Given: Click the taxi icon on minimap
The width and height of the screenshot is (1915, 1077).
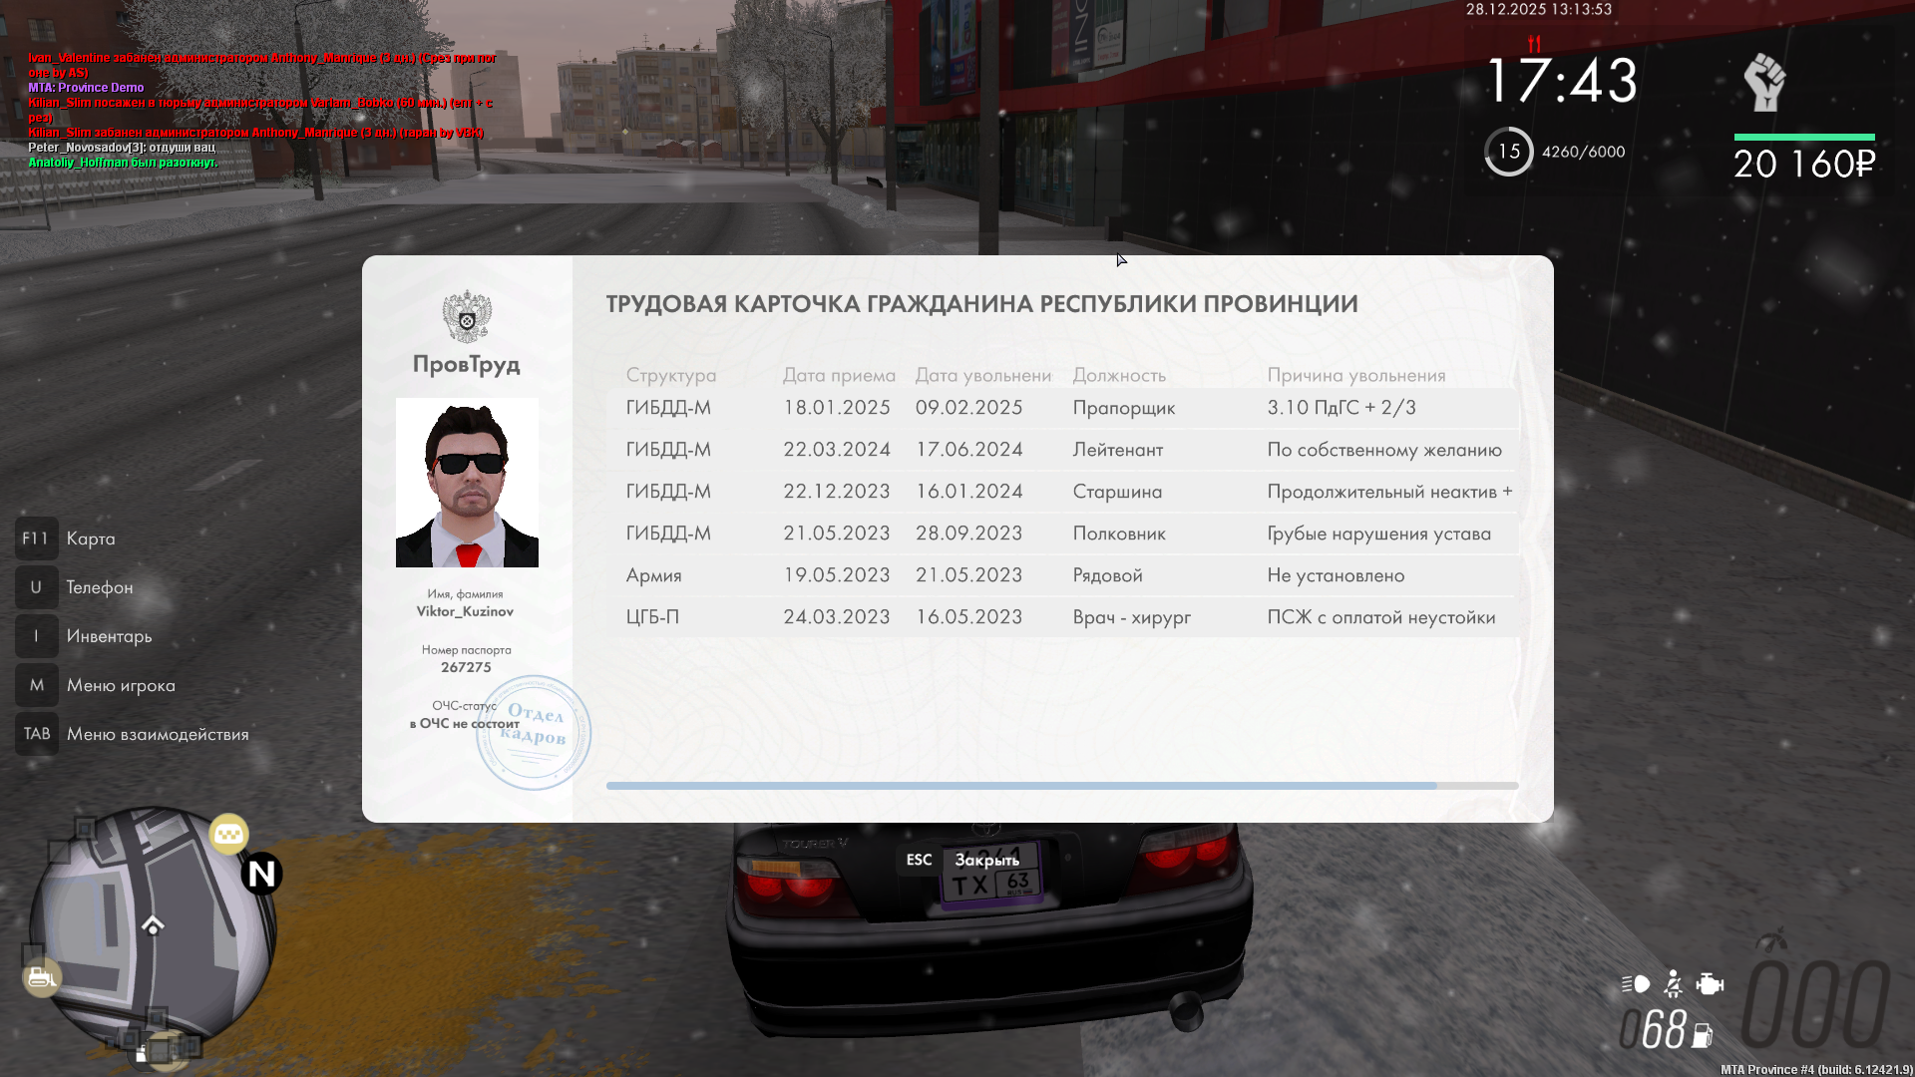Looking at the screenshot, I should pos(229,834).
